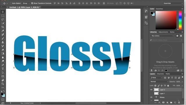
Task: Select the Eyedropper tool
Action: tap(3, 31)
